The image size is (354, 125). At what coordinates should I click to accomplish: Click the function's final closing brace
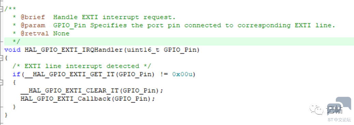tap(6, 115)
